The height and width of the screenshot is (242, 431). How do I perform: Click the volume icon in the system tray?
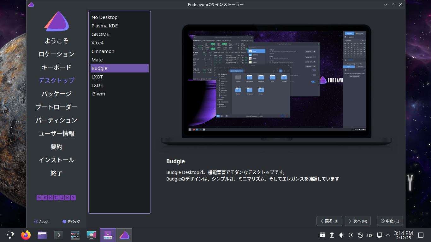pos(341,235)
